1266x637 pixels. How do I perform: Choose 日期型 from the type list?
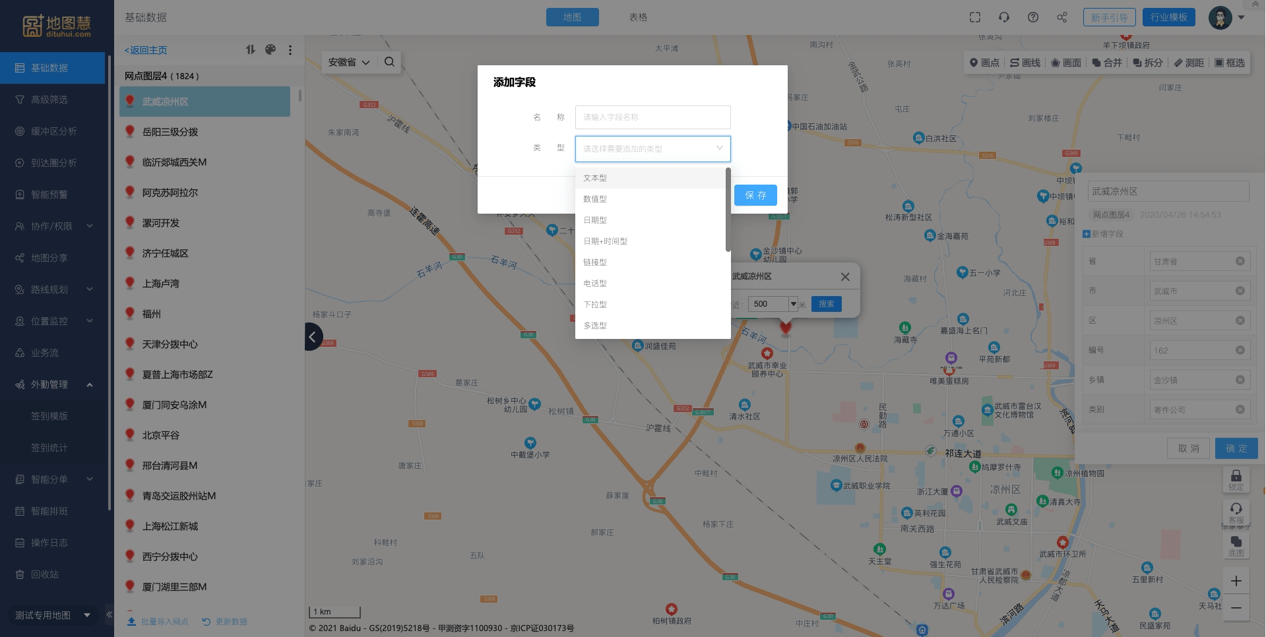650,220
